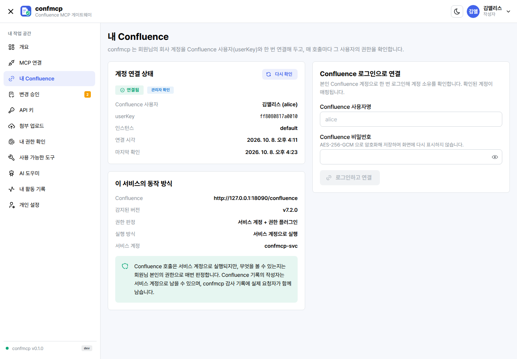Toggle dark mode with the moon icon

point(457,11)
